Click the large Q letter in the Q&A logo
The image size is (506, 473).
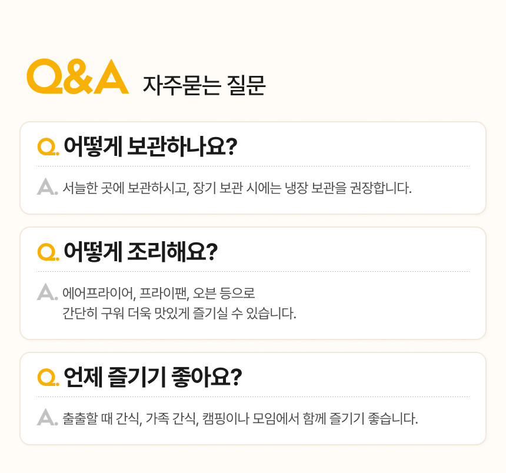tap(44, 77)
